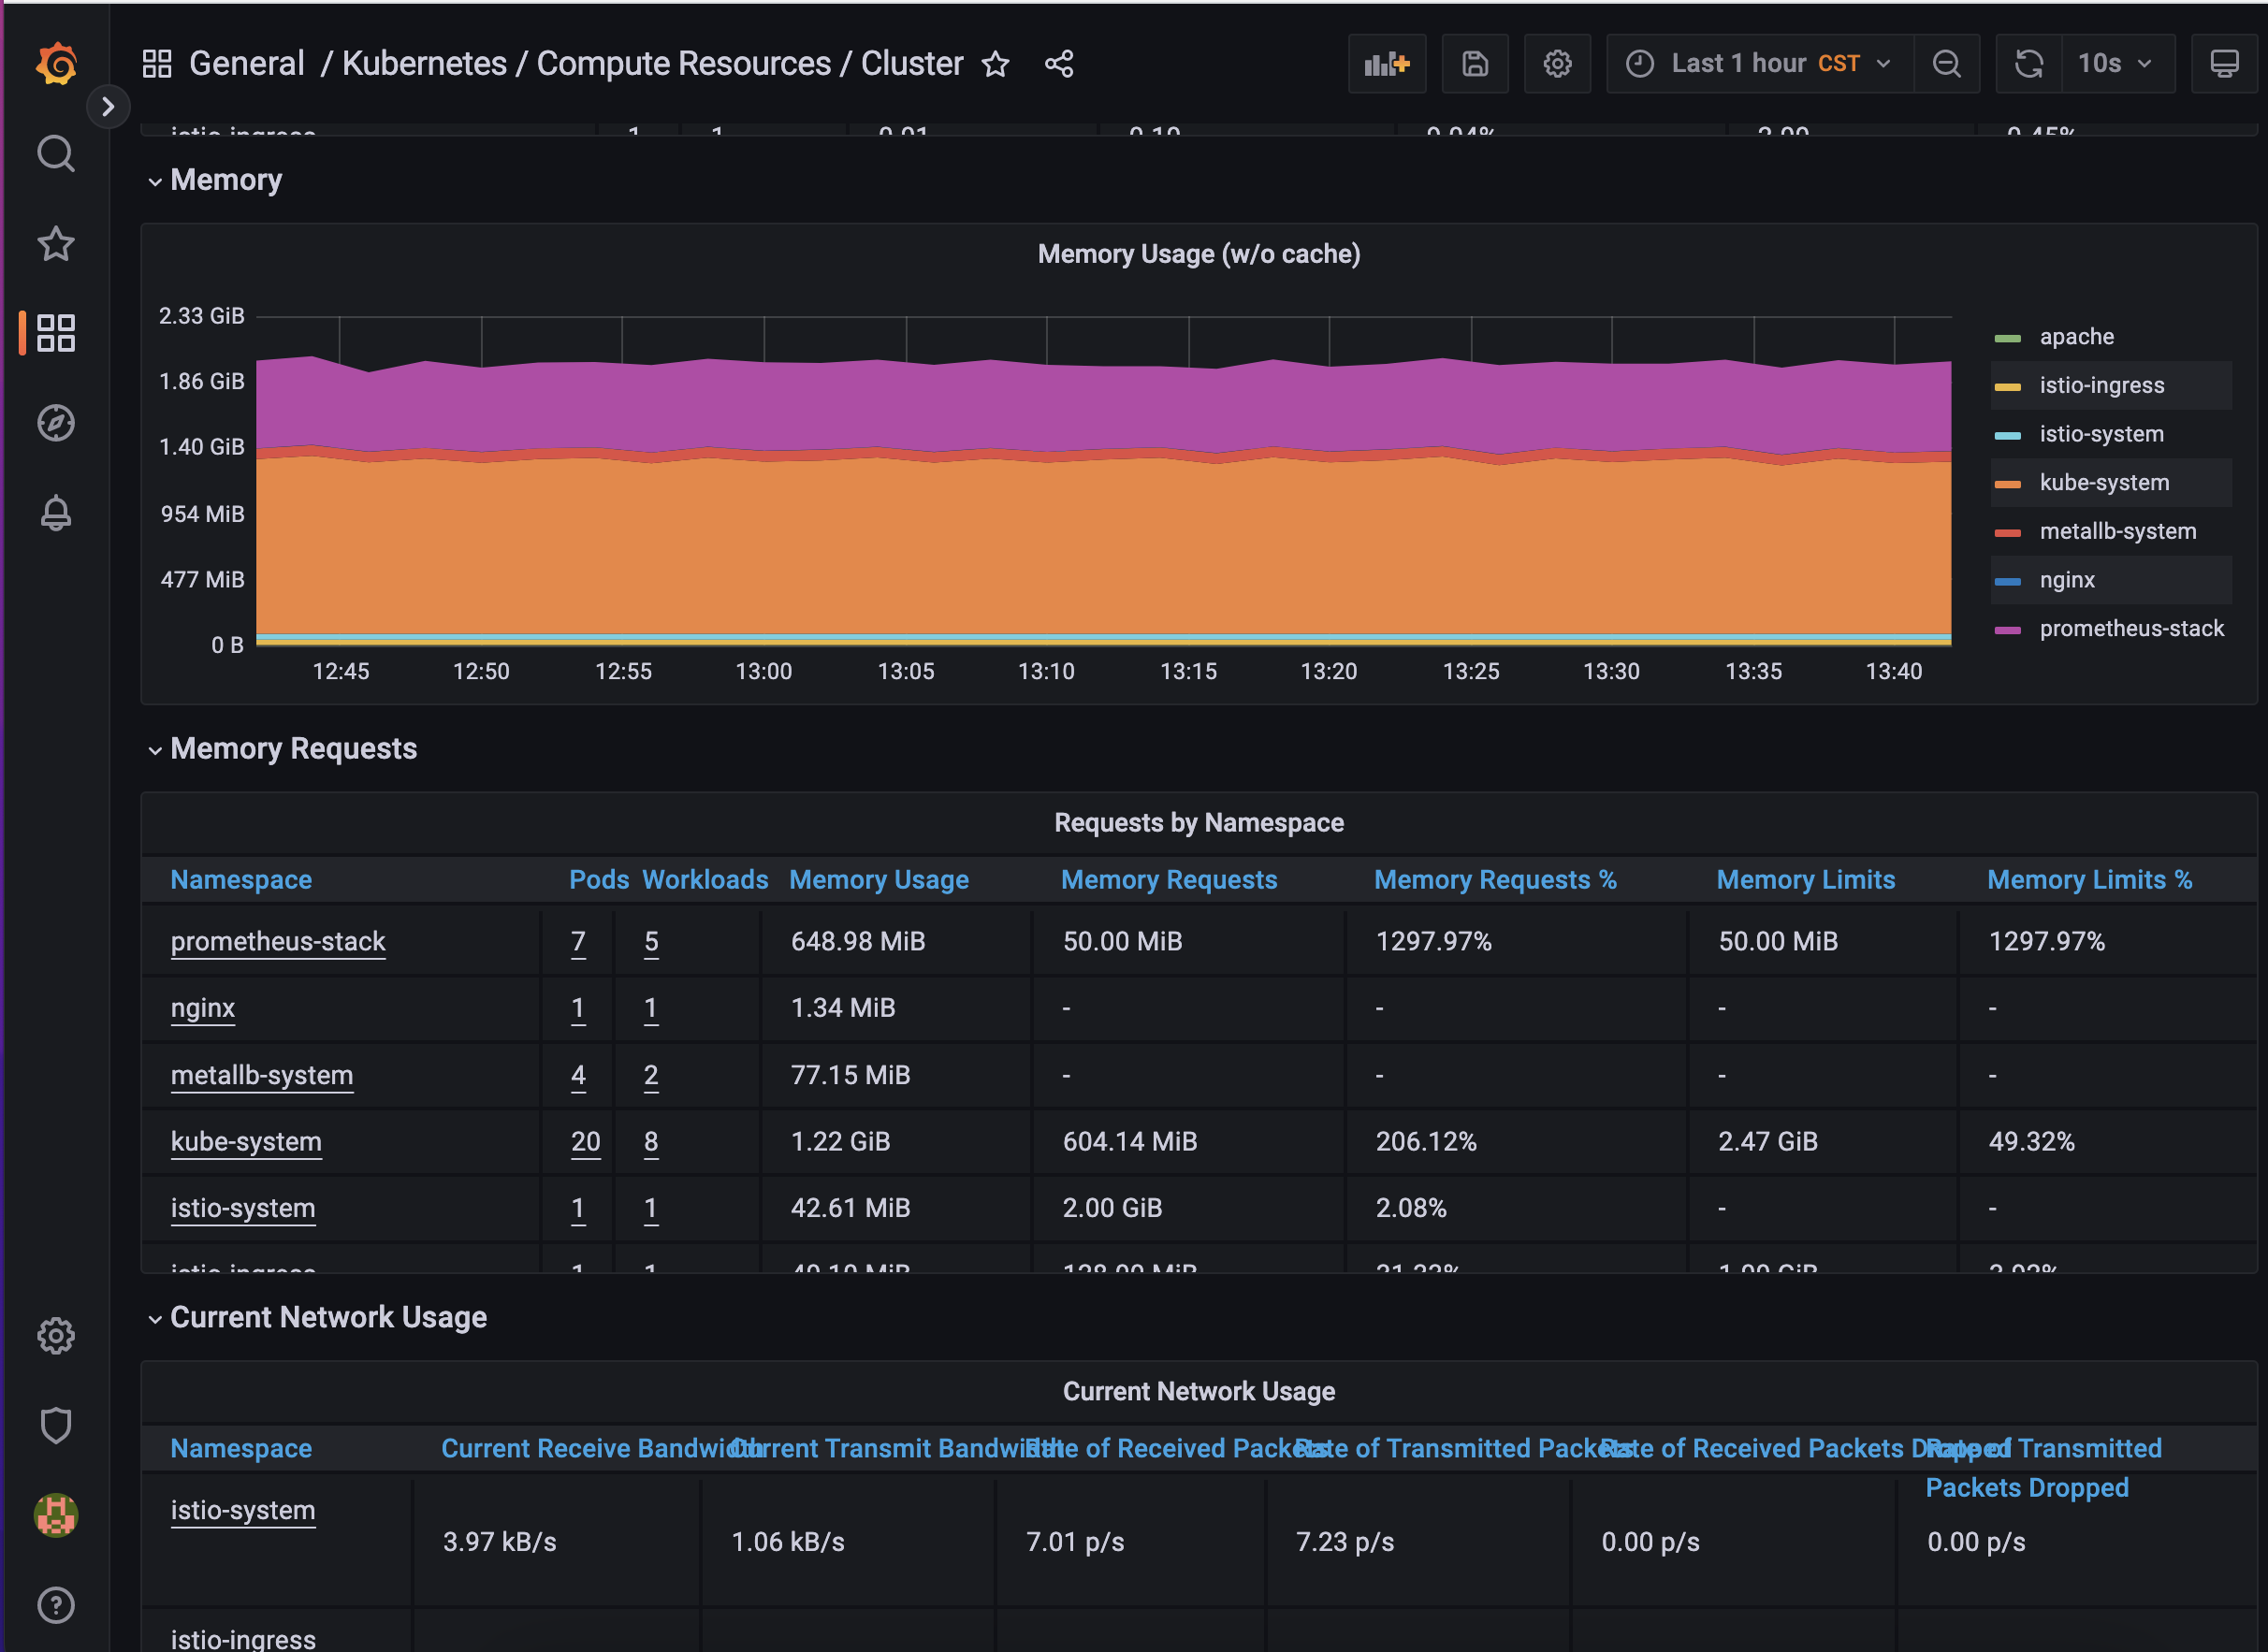Open the Alerting bell in sidebar
2268x1652 pixels.
[56, 513]
